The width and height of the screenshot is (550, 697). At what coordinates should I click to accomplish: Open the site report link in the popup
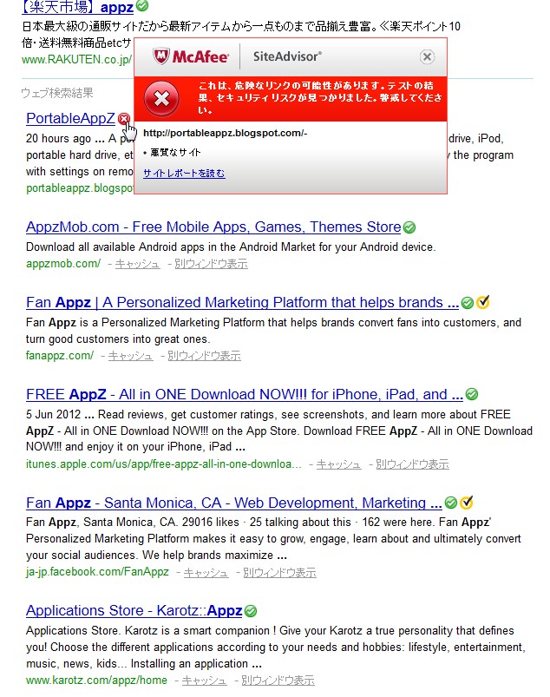click(184, 174)
